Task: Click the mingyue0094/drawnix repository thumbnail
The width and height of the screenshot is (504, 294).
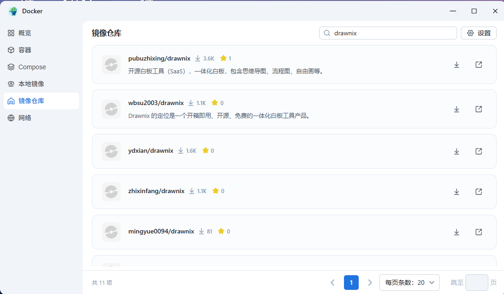Action: 111,232
